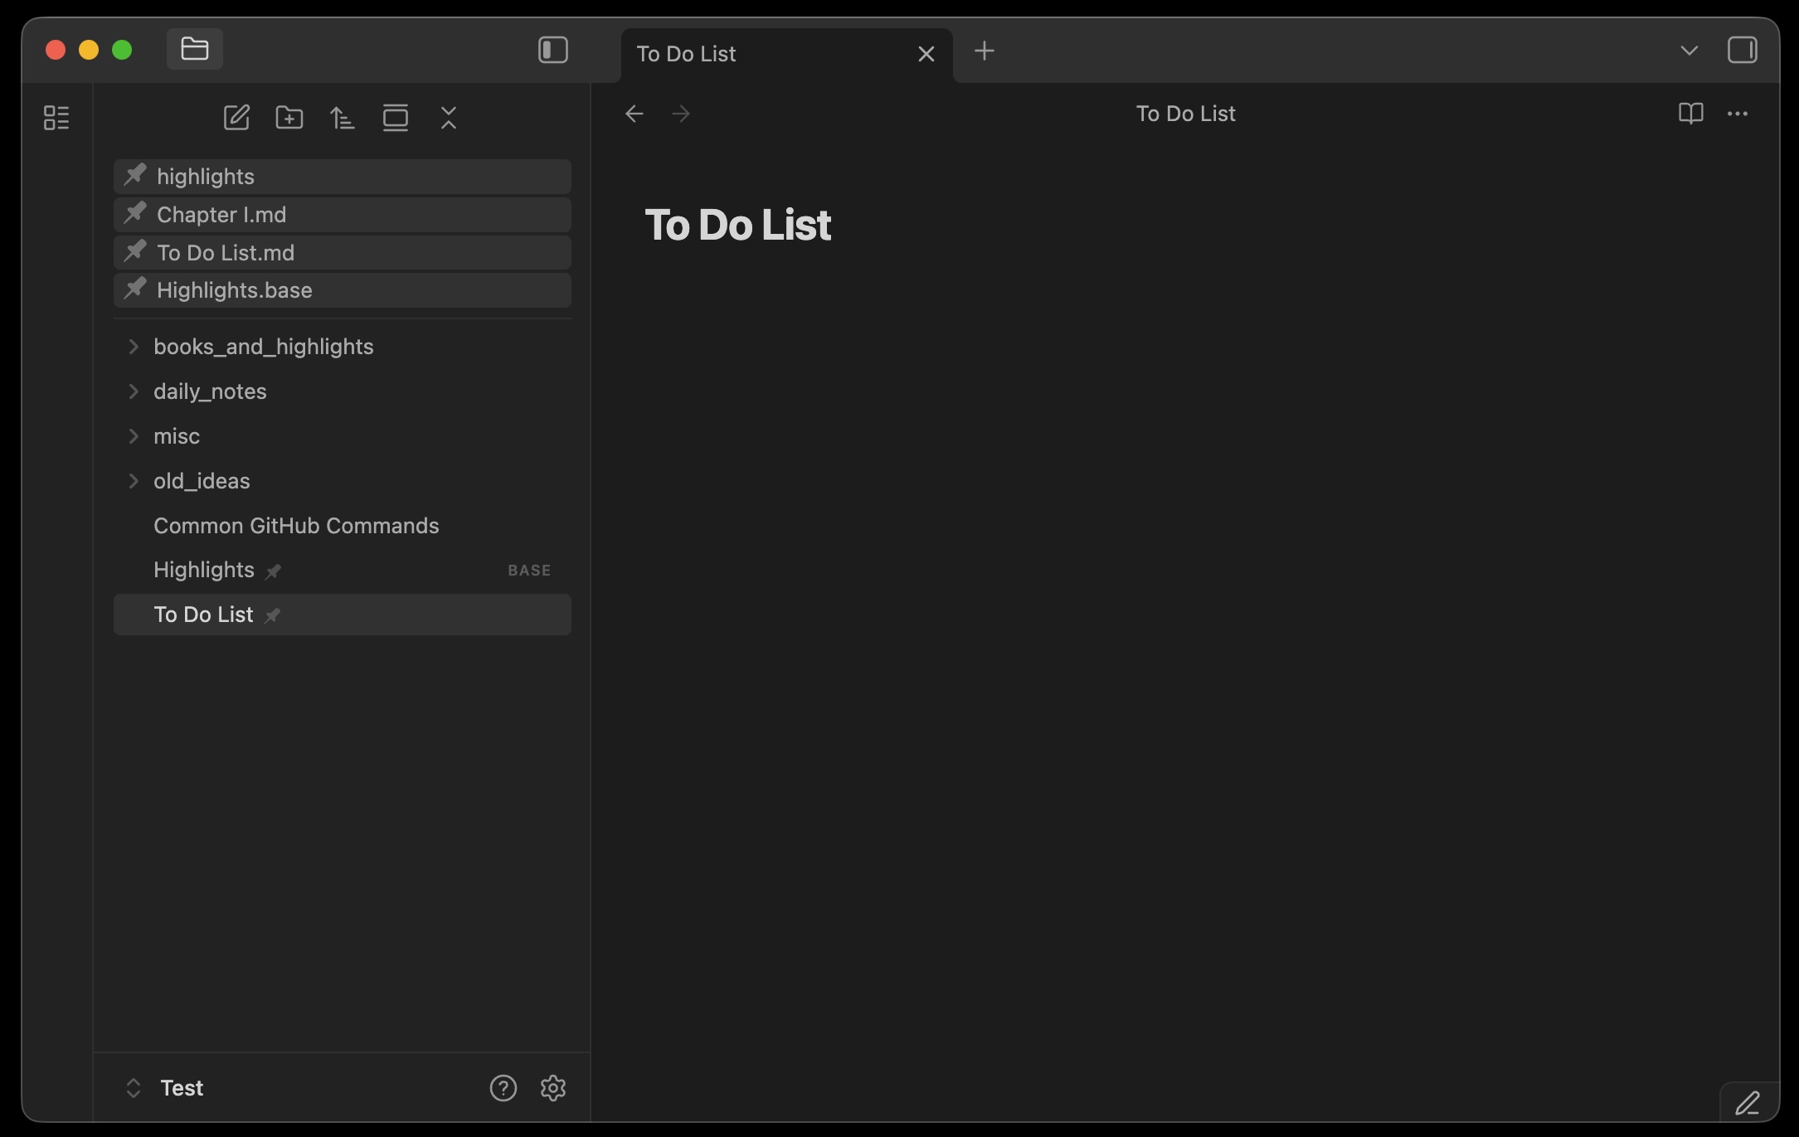Click the auto-reveal current file icon
Screen dimensions: 1799x1137
coord(396,118)
